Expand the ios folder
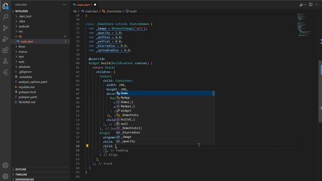The height and width of the screenshot is (181, 322). [40, 31]
